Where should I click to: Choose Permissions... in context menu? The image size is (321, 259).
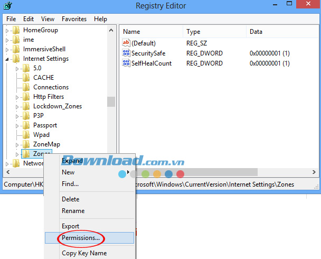pos(89,238)
